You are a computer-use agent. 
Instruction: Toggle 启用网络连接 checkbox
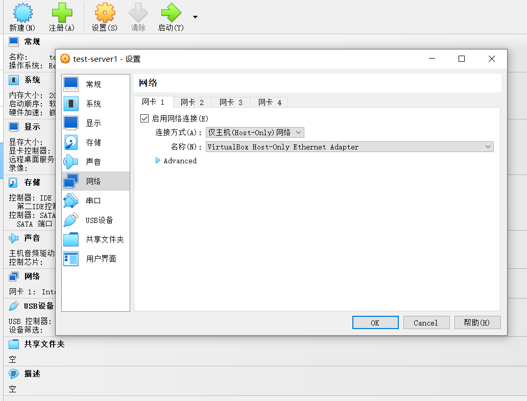tap(145, 118)
